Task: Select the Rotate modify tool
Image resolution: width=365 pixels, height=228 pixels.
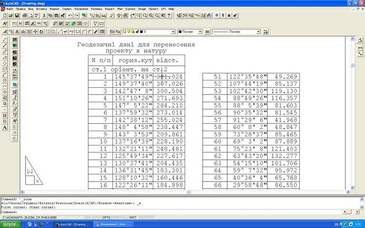Action: 41,31
